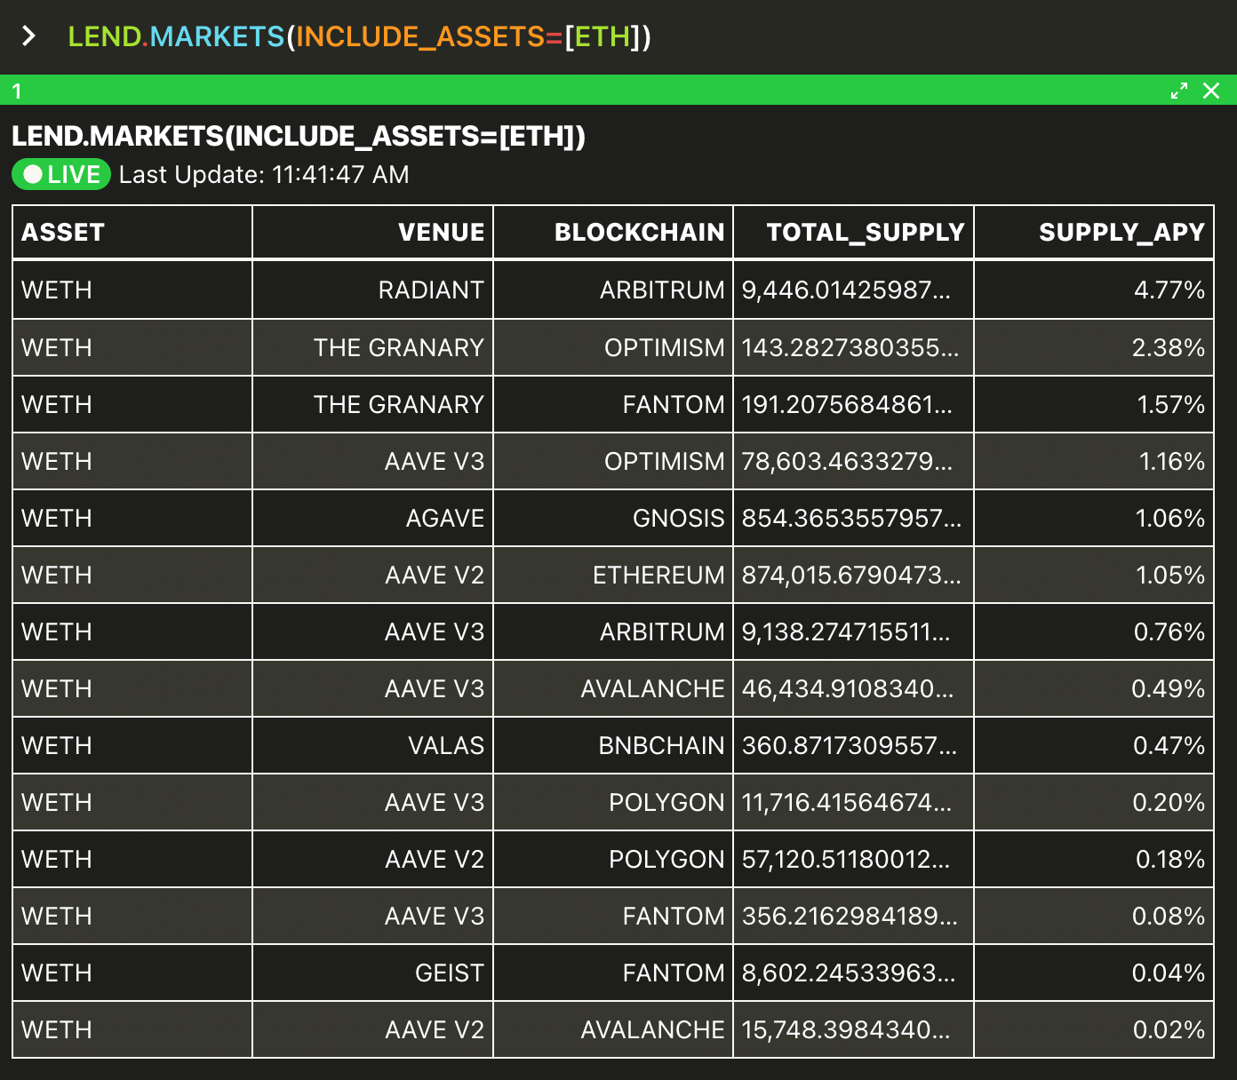Click the 4.77% supply APY value
Image resolution: width=1237 pixels, height=1080 pixels.
pos(1169,290)
